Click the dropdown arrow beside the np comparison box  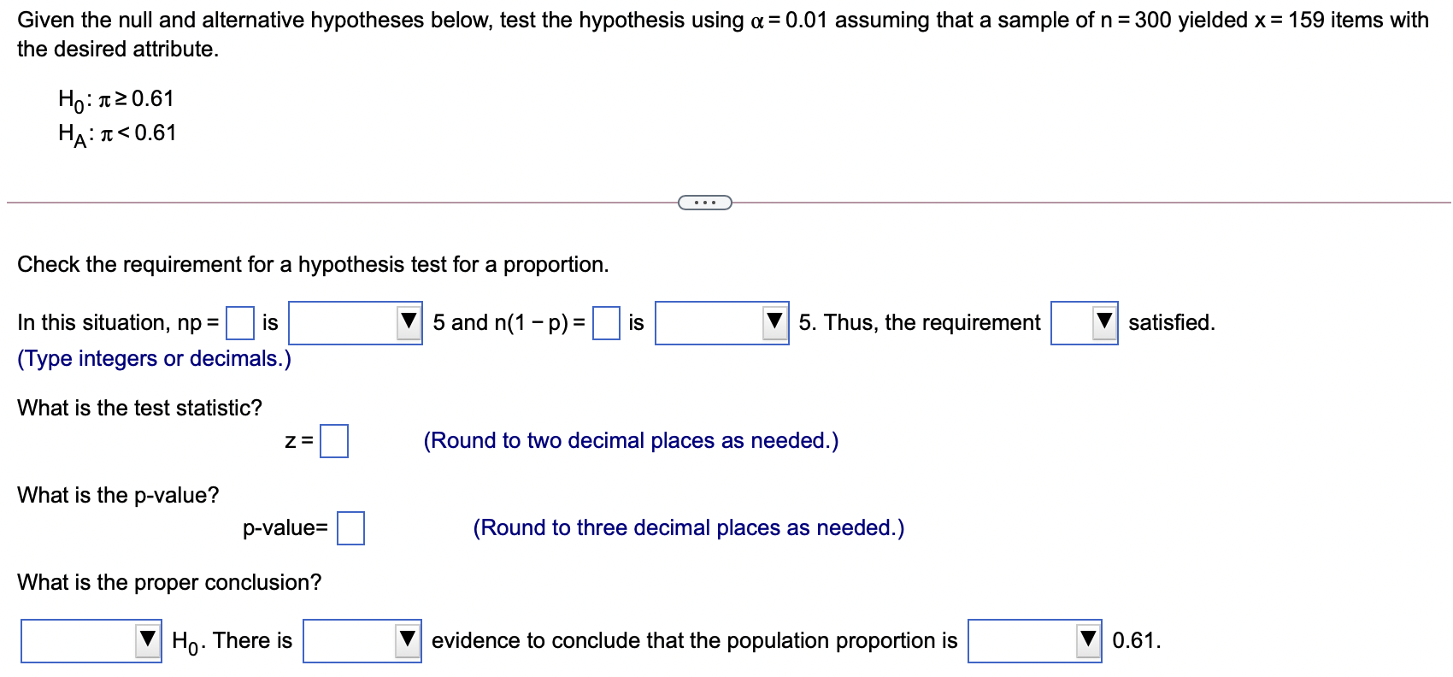(x=409, y=323)
